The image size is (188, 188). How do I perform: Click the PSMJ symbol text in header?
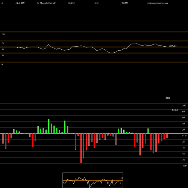point(125,3)
